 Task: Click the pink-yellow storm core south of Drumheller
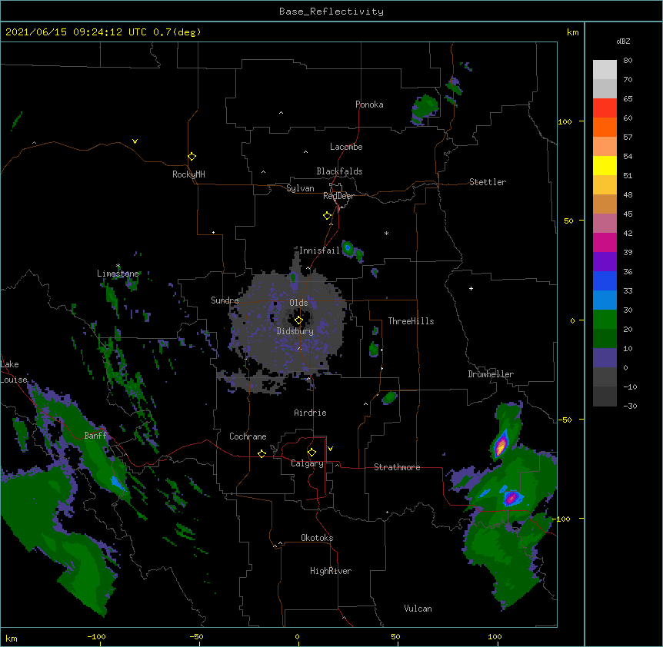pos(501,446)
